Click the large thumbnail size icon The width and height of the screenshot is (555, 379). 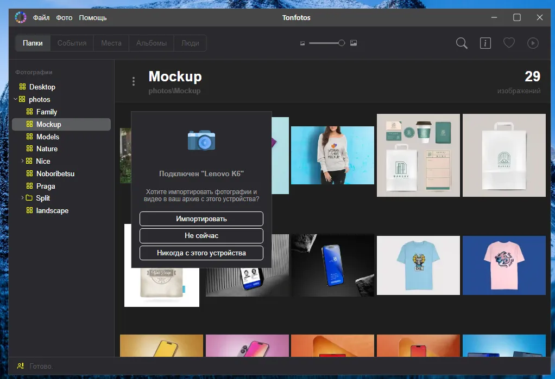click(x=354, y=43)
